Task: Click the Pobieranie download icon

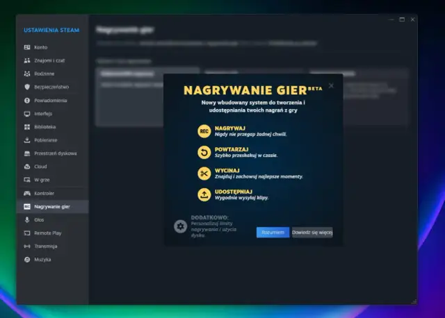Action: (x=27, y=140)
